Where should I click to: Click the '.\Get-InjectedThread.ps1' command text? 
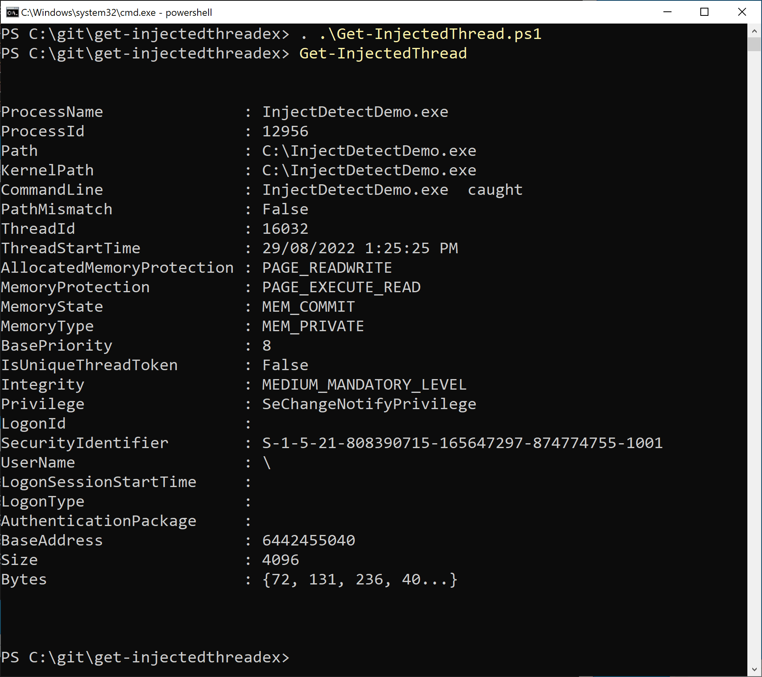click(x=430, y=34)
